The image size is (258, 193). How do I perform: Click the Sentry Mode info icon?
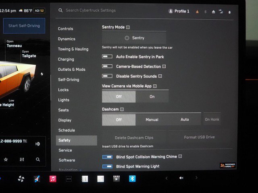(128, 27)
